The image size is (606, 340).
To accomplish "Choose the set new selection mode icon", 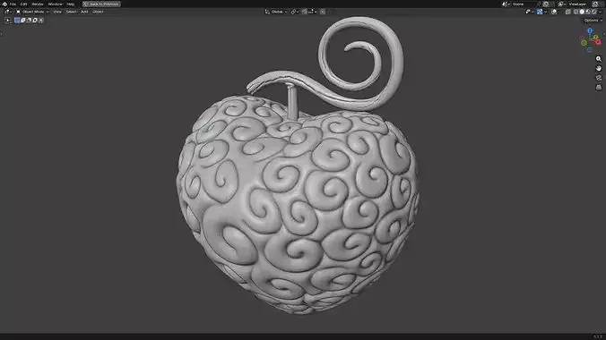I will point(17,20).
